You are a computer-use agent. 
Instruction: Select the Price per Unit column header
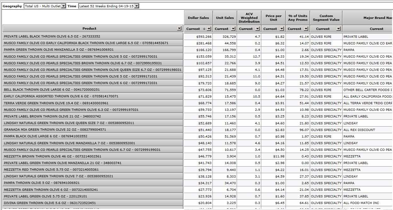pos(274,18)
